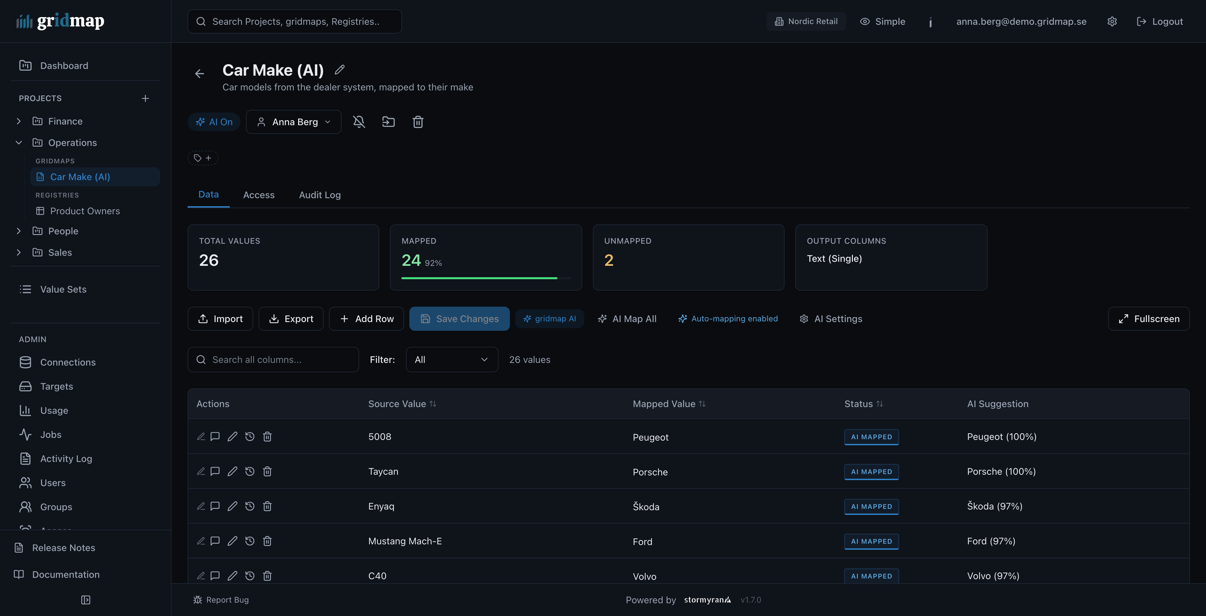Toggle the gridmap AI chip
The width and height of the screenshot is (1206, 616).
click(x=550, y=319)
